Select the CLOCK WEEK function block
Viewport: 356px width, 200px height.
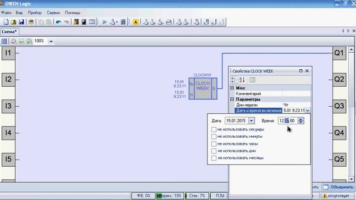(x=202, y=88)
